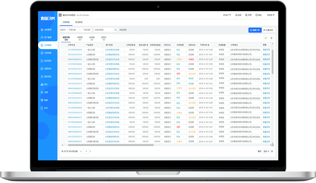Click the horizontal scrollbar left arrow
This screenshot has width=316, height=183.
pyautogui.click(x=63, y=145)
